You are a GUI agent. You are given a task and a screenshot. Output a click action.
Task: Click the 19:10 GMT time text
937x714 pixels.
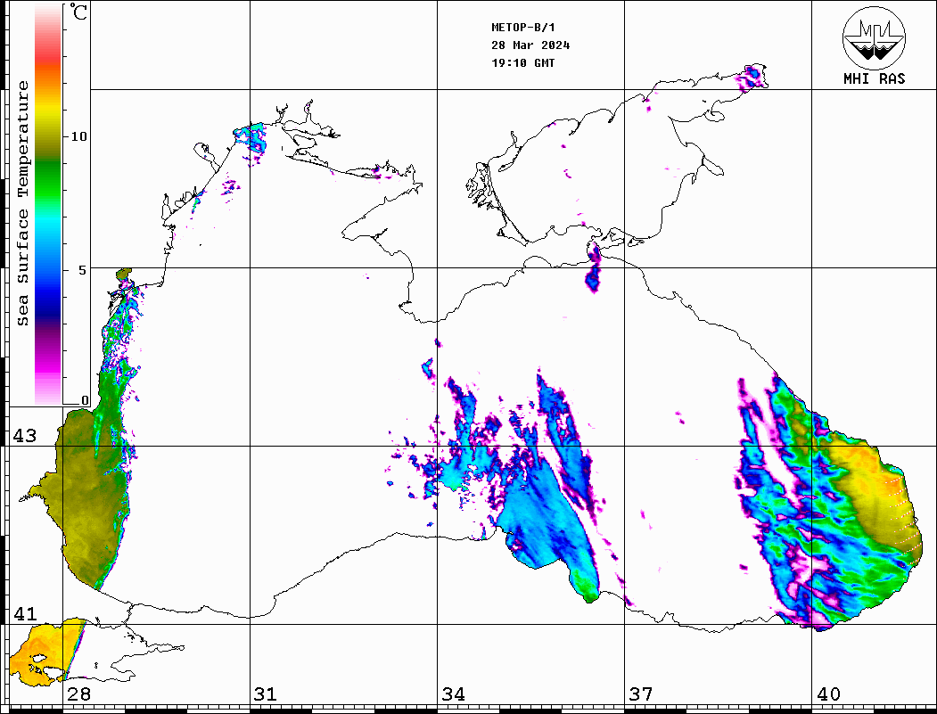tap(522, 62)
